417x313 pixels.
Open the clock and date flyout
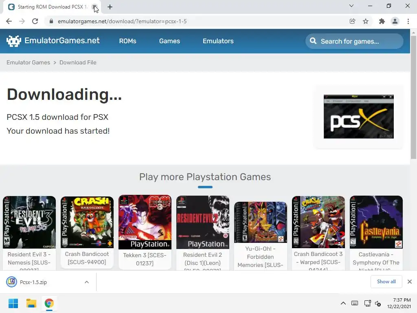click(x=399, y=303)
